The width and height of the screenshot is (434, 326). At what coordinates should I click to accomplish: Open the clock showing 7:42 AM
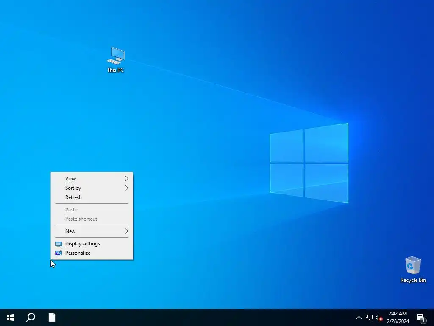click(398, 318)
